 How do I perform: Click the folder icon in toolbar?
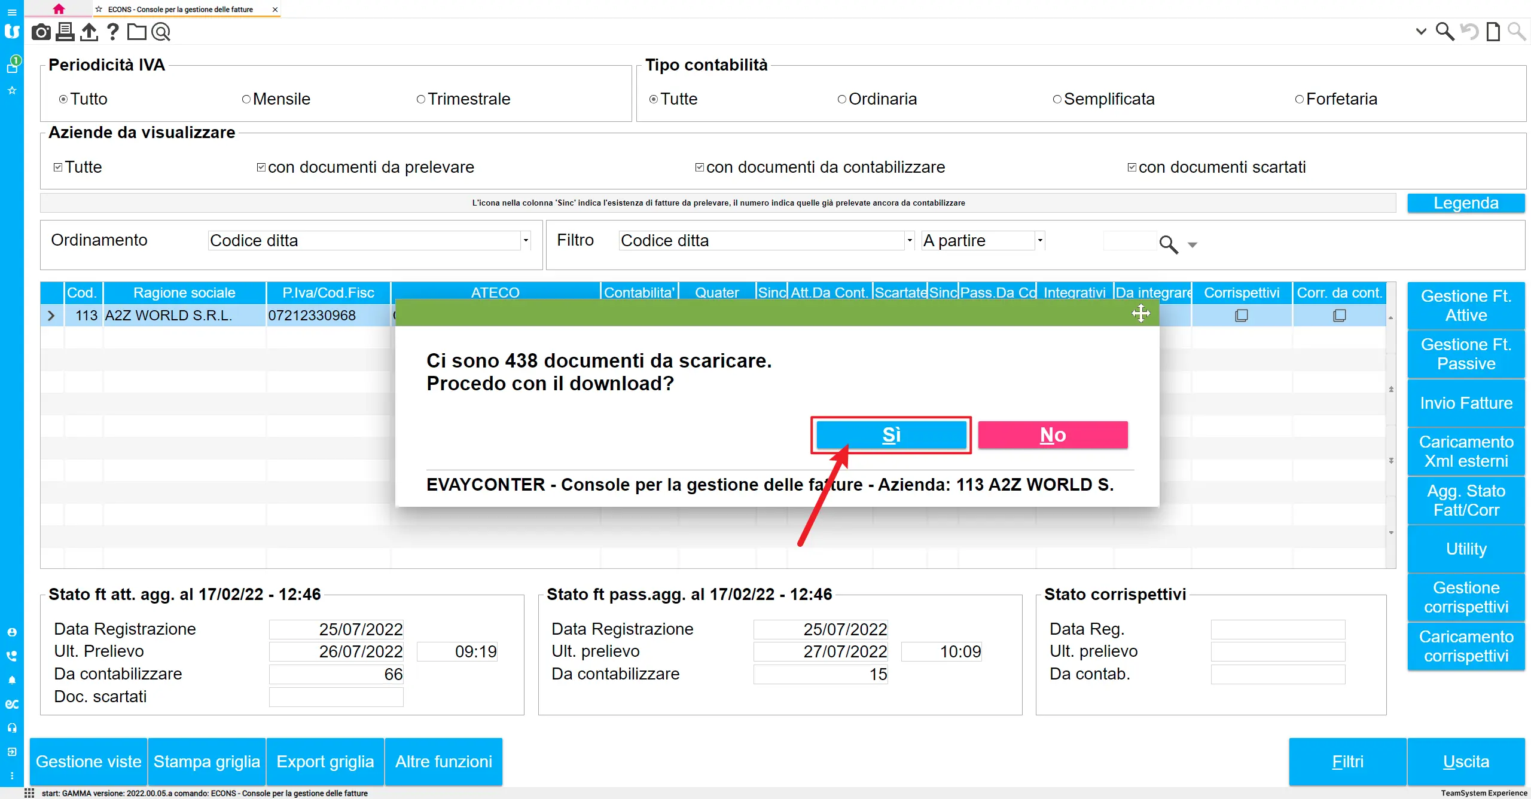coord(136,32)
